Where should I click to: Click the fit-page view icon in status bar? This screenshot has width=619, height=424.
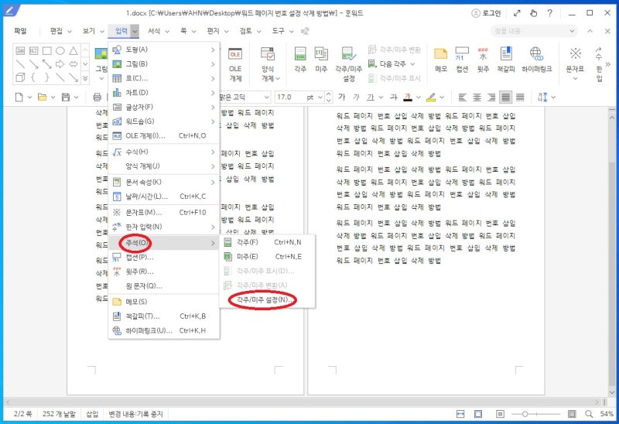tap(478, 414)
